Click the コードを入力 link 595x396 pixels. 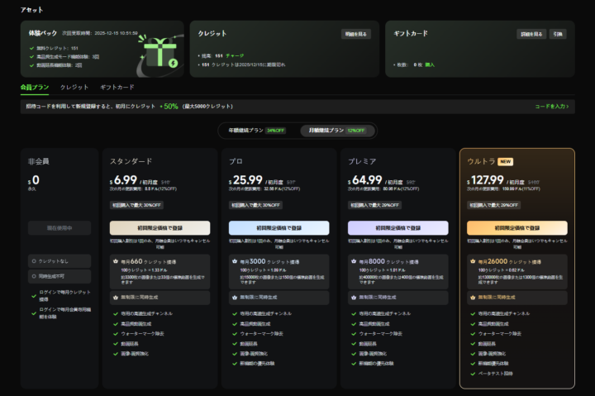click(x=553, y=107)
